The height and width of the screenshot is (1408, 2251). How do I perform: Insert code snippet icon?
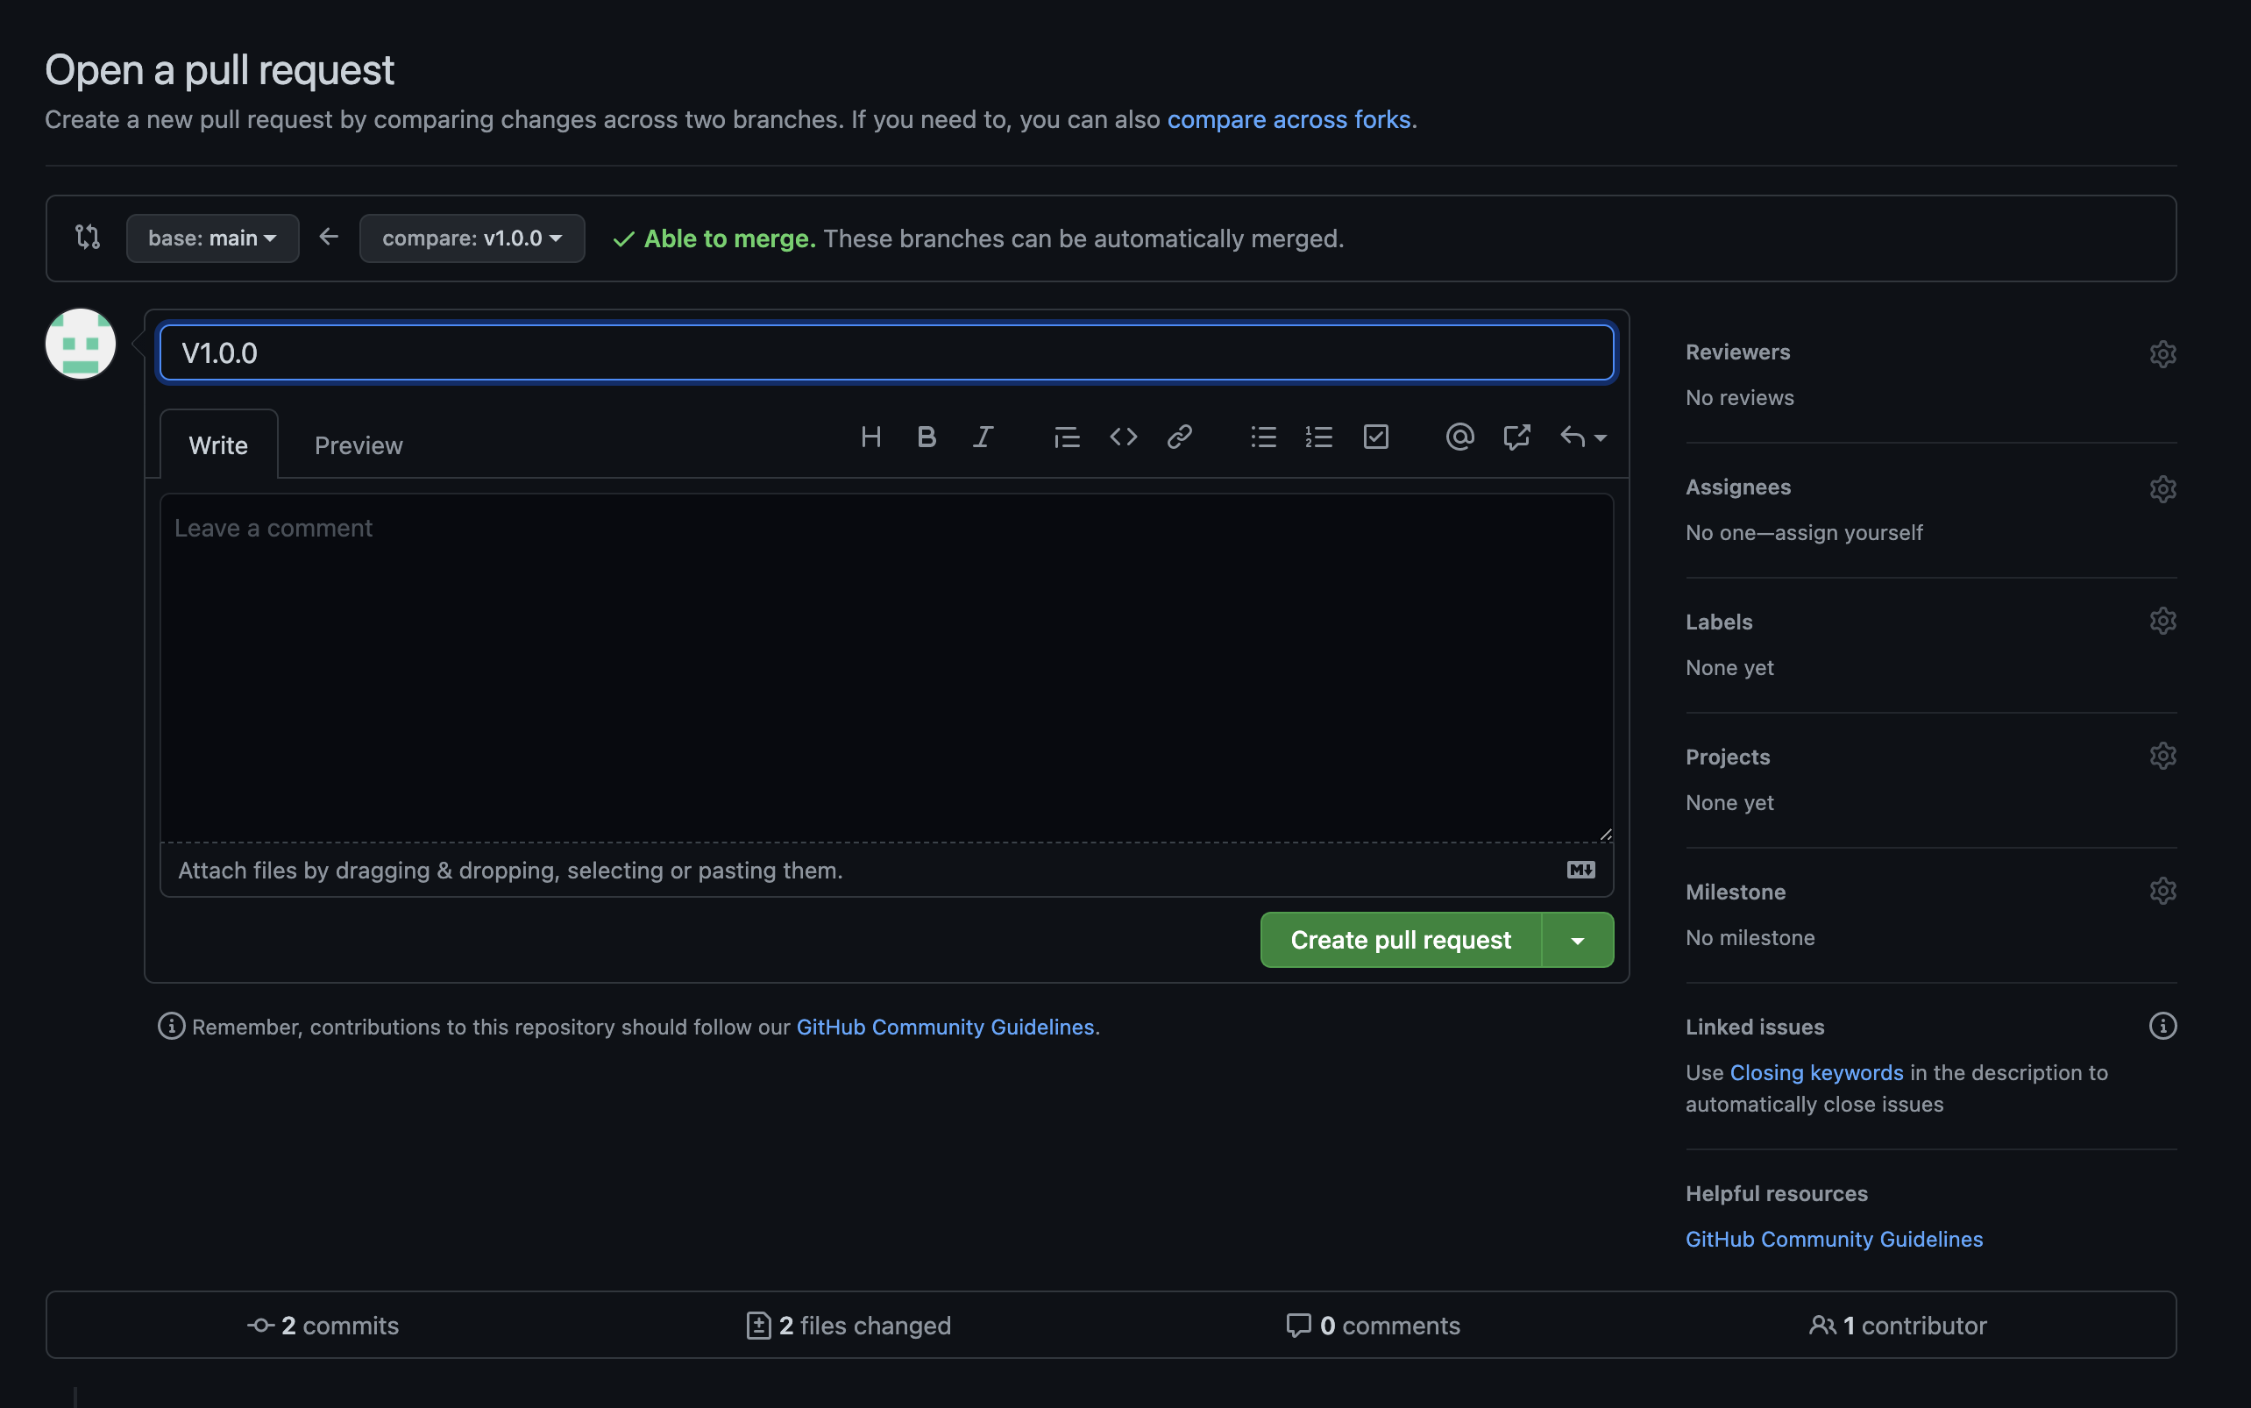pyautogui.click(x=1124, y=437)
